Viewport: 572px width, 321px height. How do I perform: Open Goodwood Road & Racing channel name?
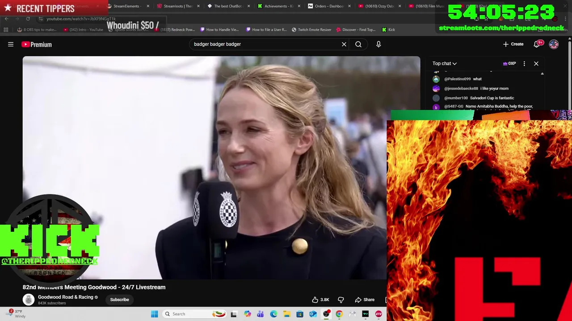click(66, 297)
